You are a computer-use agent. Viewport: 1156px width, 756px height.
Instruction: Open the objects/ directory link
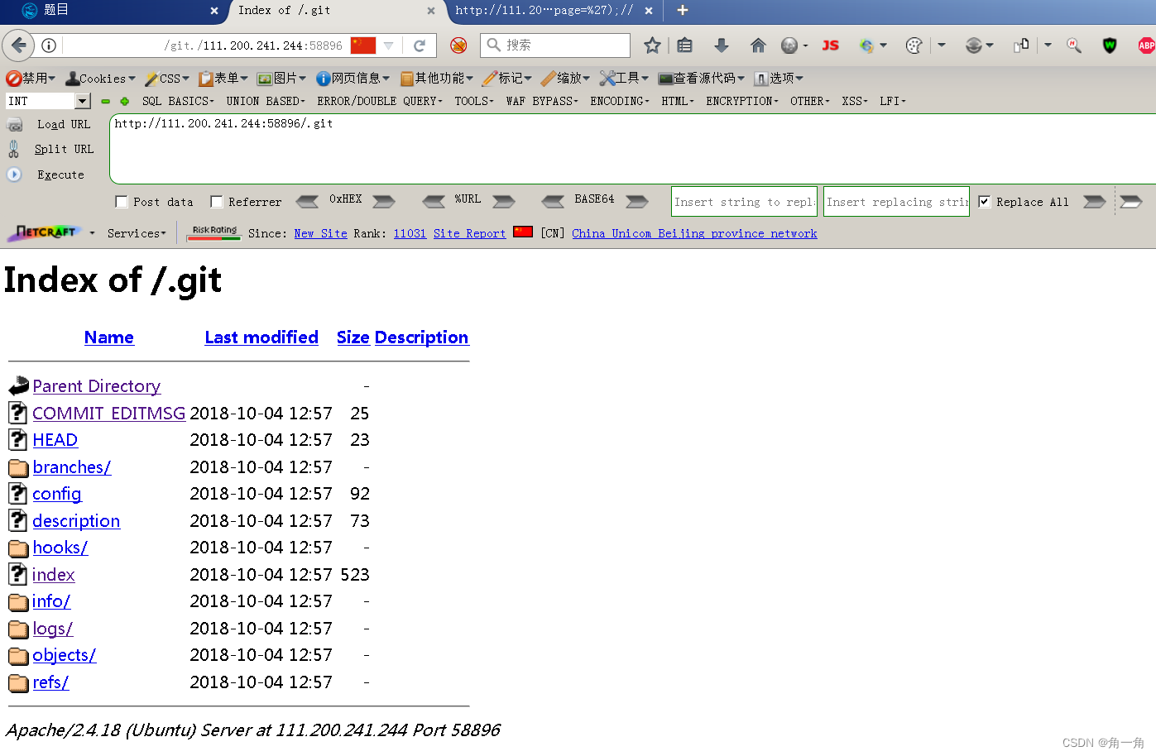65,655
